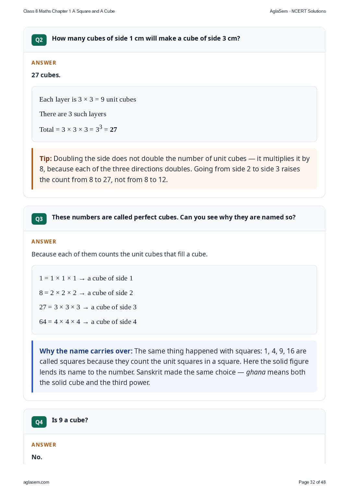
Task: Click the green Q2 badge
Action: 39,40
